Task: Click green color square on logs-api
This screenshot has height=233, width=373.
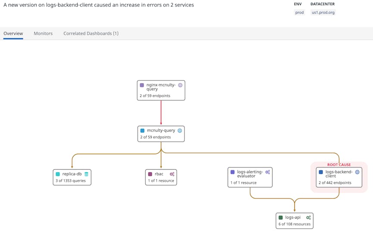Action: point(281,217)
